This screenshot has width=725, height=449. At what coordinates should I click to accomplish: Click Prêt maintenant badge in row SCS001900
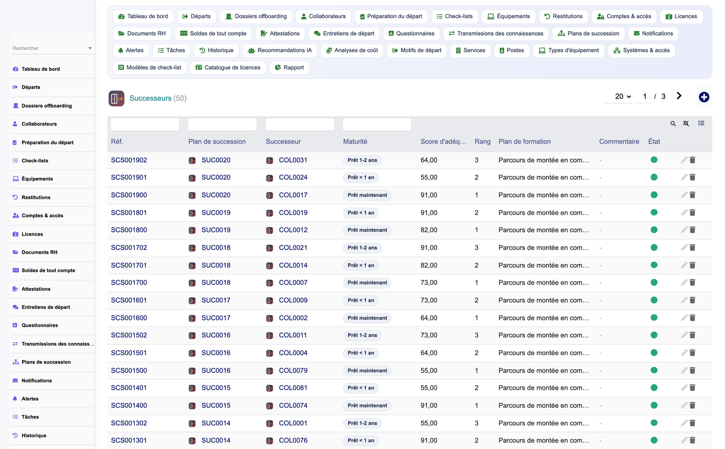(x=367, y=195)
